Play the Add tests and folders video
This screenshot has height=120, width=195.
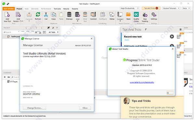pos(172,46)
